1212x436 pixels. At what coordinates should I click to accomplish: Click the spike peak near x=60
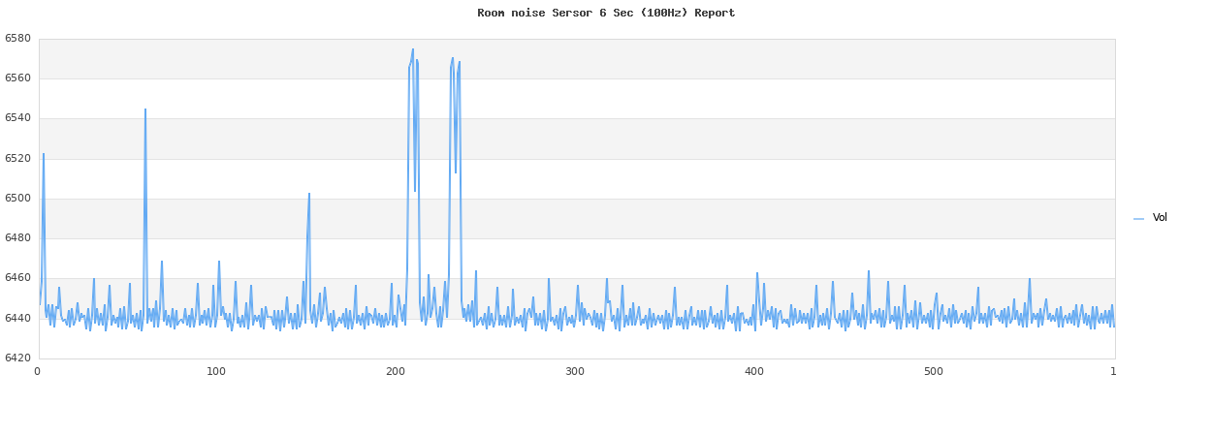coord(145,109)
